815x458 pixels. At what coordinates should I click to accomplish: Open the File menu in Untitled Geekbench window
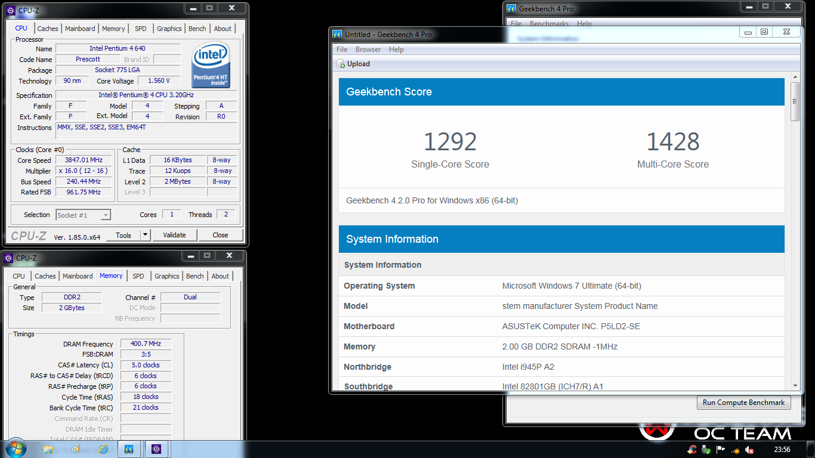point(342,49)
